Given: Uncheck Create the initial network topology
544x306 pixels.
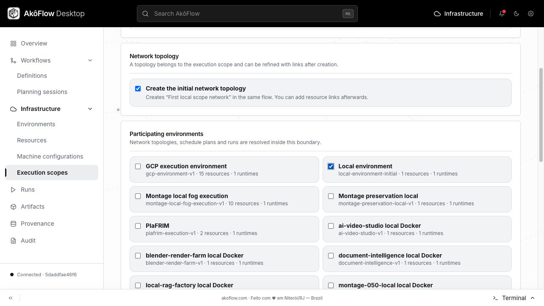Looking at the screenshot, I should [x=138, y=88].
